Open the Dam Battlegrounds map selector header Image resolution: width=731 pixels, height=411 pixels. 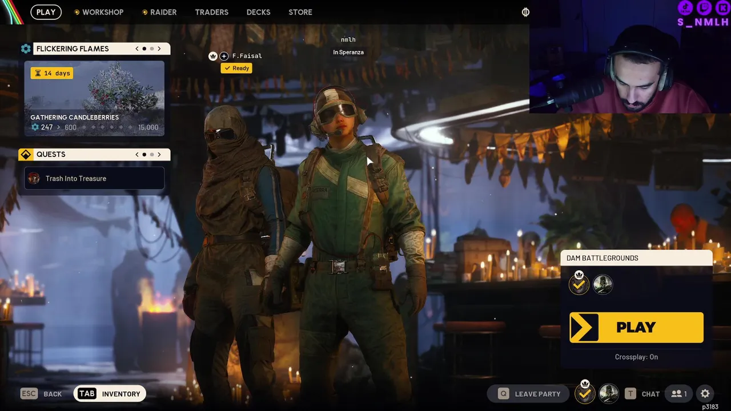[x=636, y=258]
